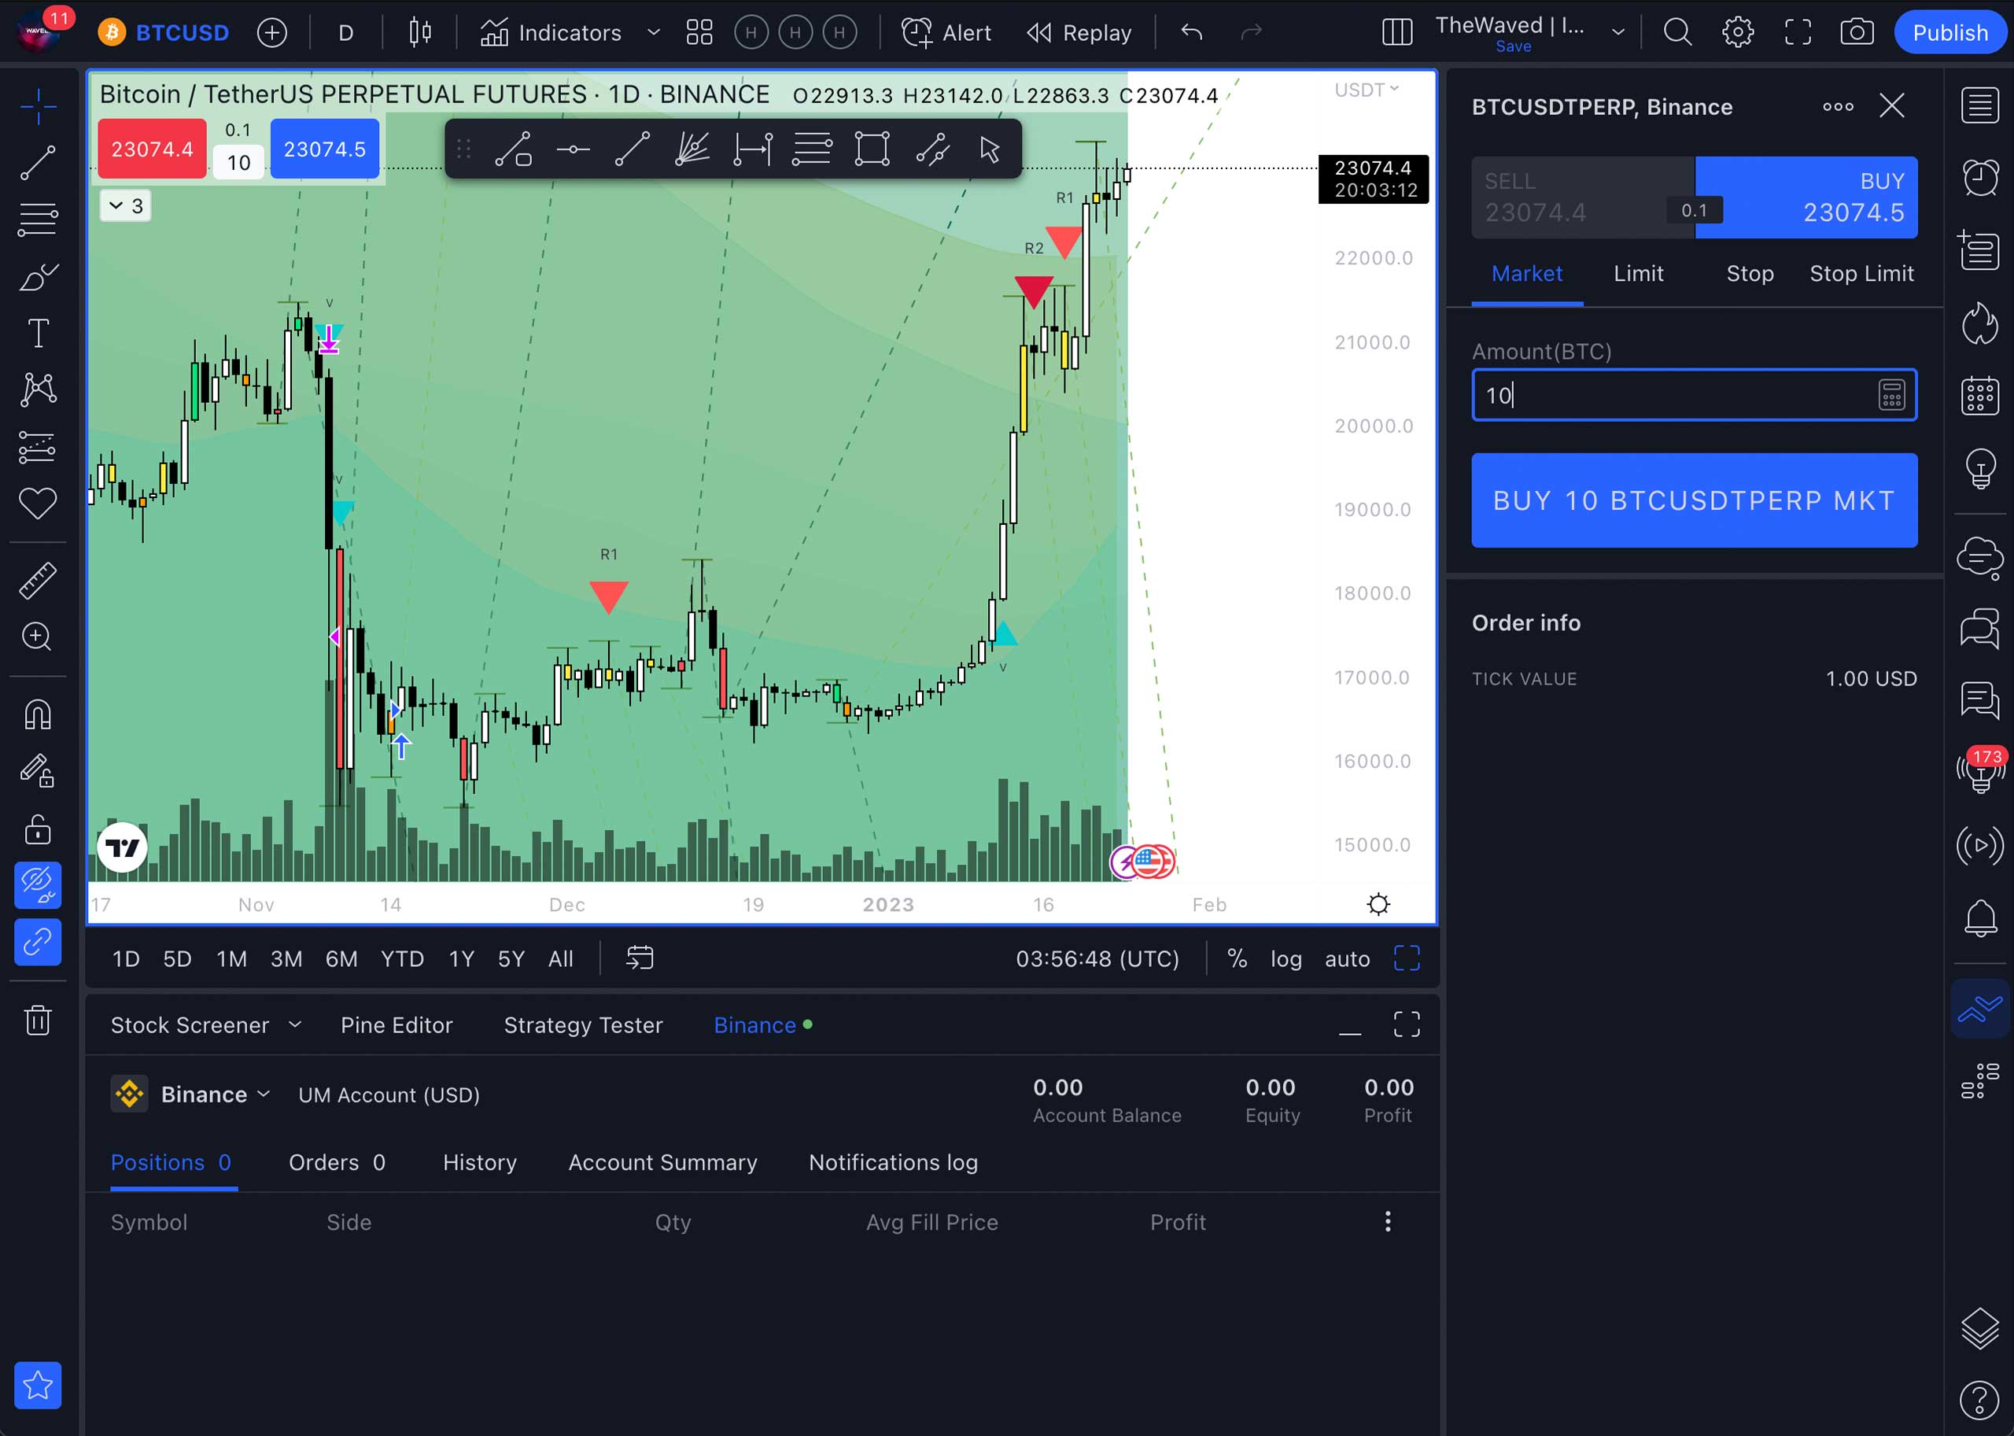The image size is (2014, 1436).
Task: Open the Fibonacci retracement tools
Action: click(38, 220)
